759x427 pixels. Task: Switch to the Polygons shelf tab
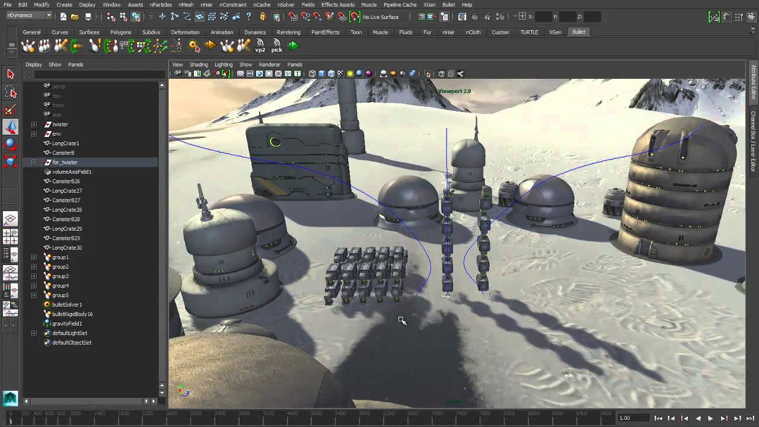(x=121, y=32)
